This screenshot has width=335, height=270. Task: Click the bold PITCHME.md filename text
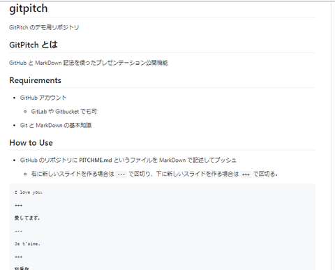click(96, 160)
